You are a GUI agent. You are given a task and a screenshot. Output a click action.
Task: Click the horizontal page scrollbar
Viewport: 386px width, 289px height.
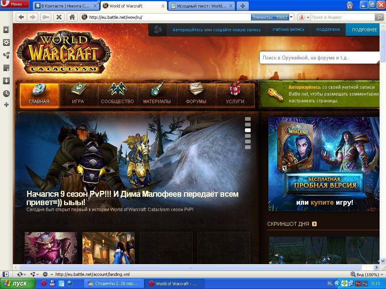pyautogui.click(x=190, y=267)
